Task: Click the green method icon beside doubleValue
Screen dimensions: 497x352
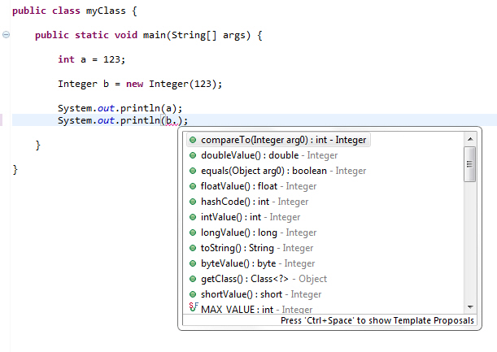Action: pyautogui.click(x=193, y=155)
